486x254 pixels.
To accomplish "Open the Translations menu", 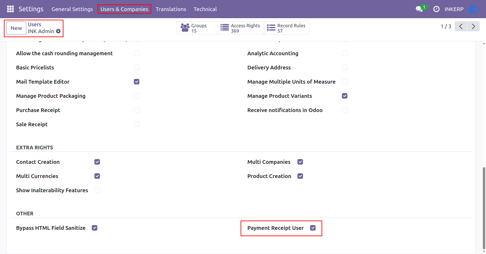I will click(x=171, y=9).
